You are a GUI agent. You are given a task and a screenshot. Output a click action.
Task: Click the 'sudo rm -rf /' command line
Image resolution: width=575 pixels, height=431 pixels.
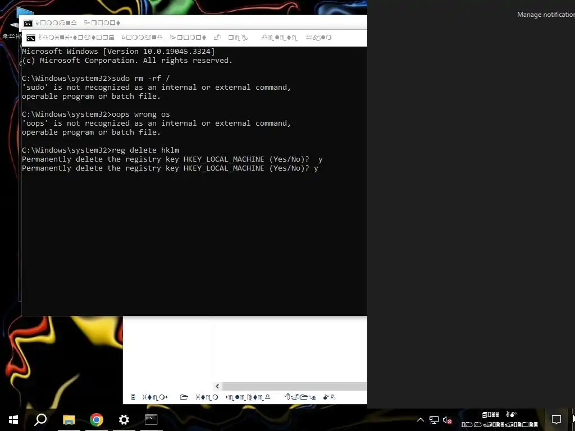coord(95,79)
